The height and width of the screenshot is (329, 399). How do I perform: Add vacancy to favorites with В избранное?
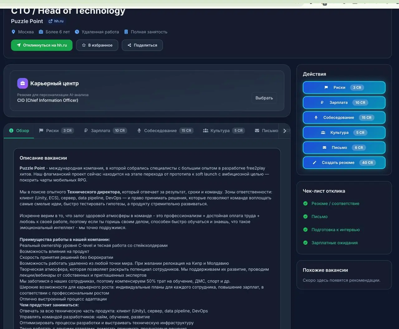[97, 45]
